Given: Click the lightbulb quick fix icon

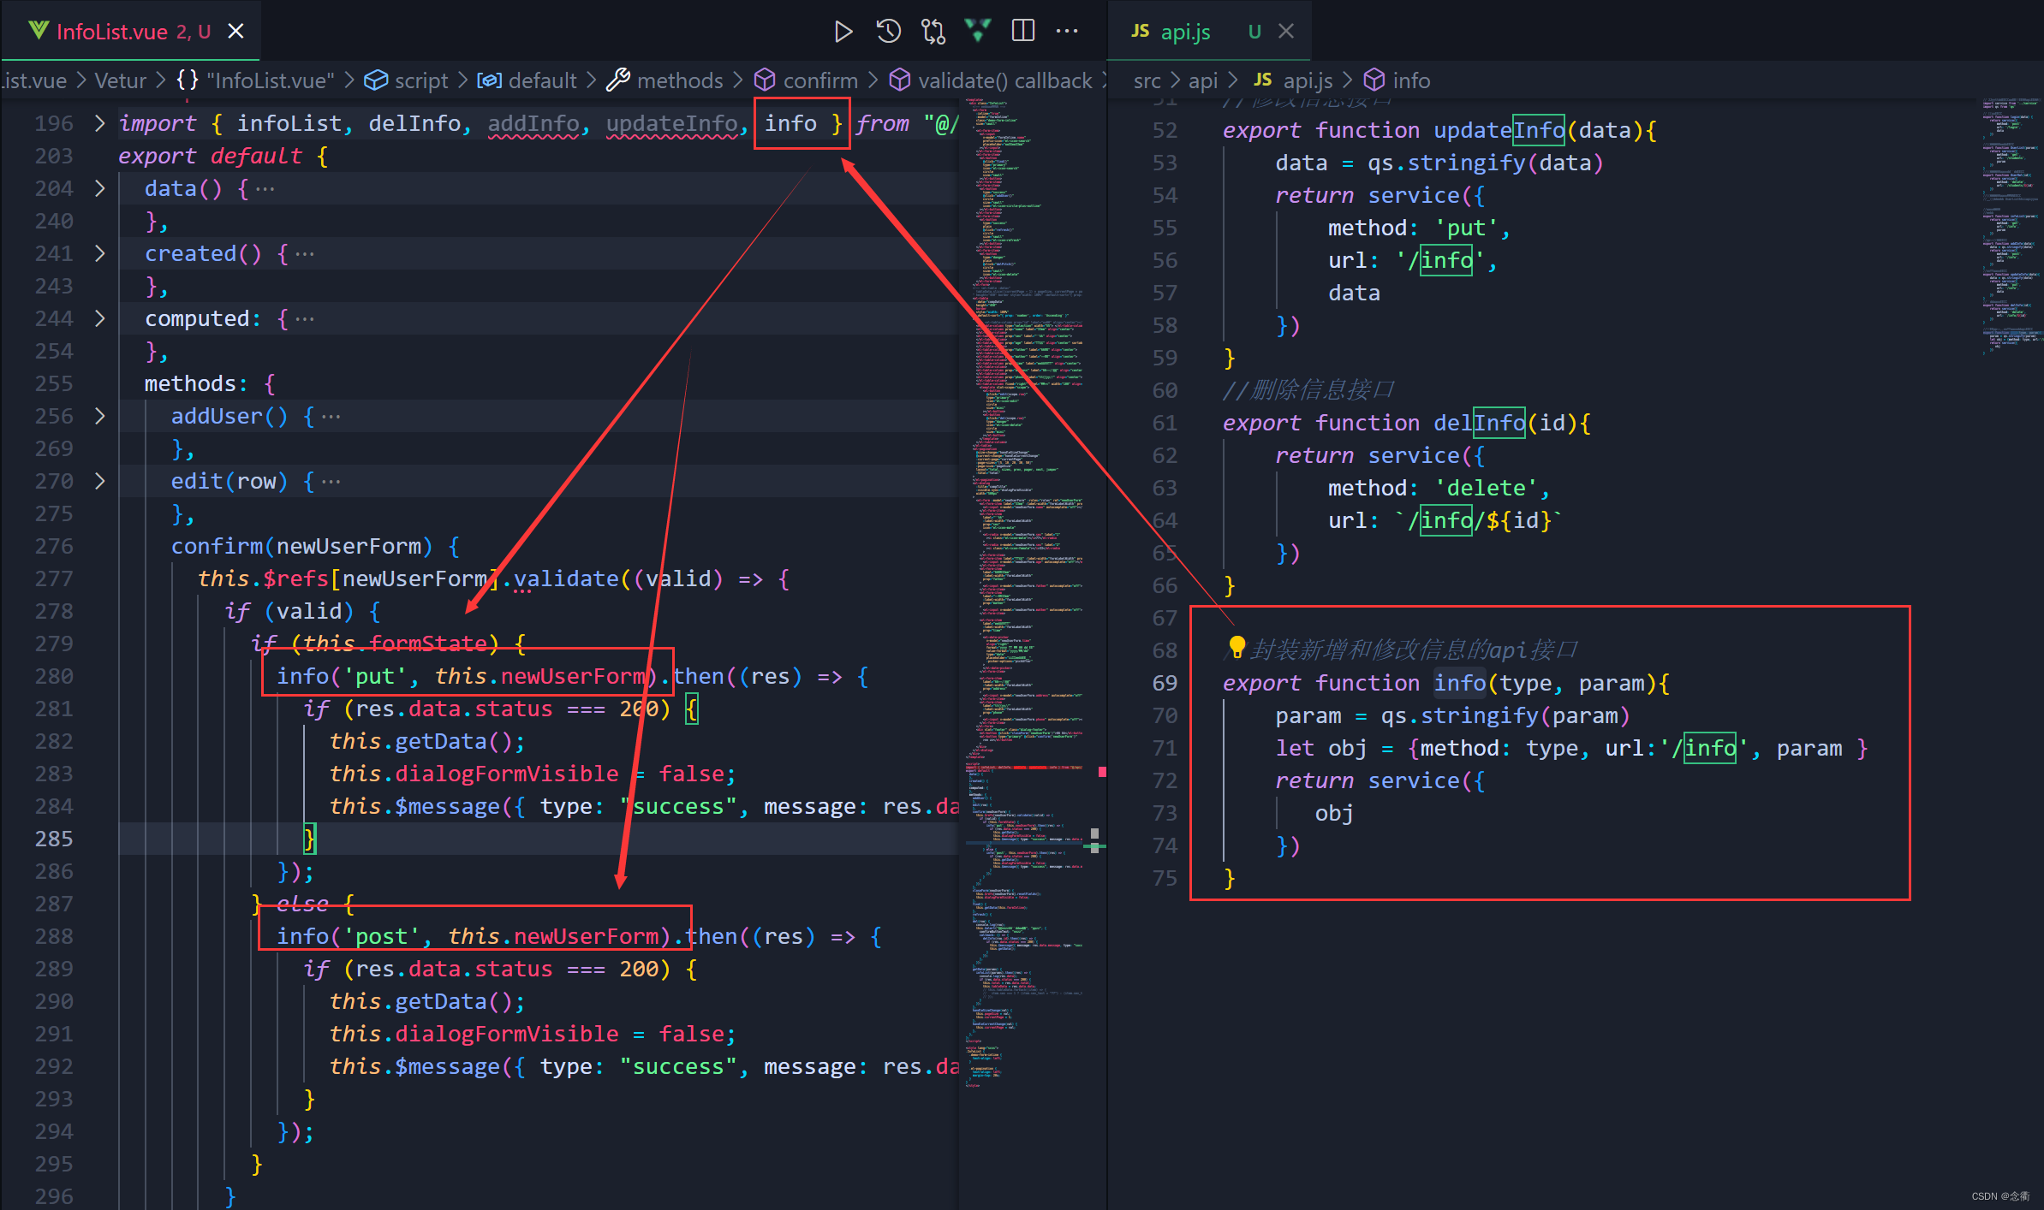Looking at the screenshot, I should [x=1237, y=646].
